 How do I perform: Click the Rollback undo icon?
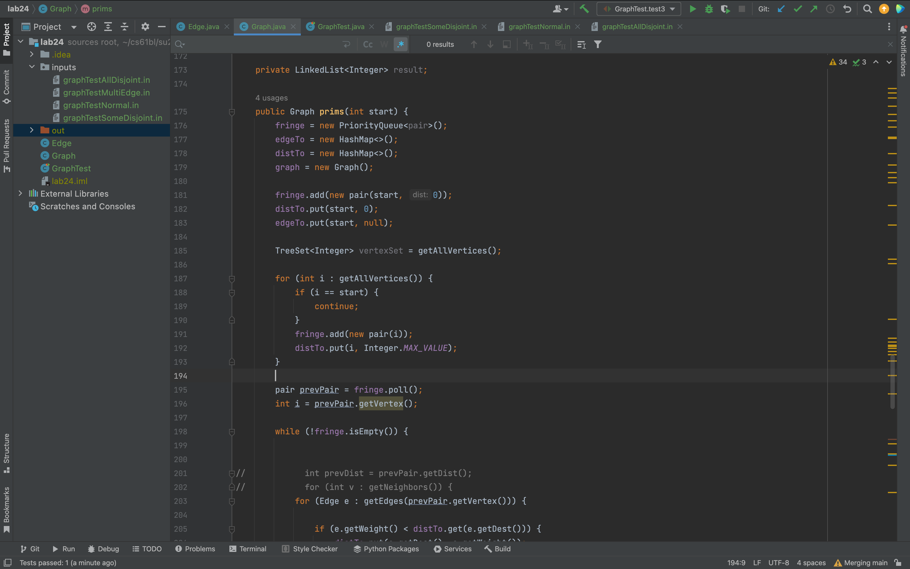pyautogui.click(x=847, y=9)
